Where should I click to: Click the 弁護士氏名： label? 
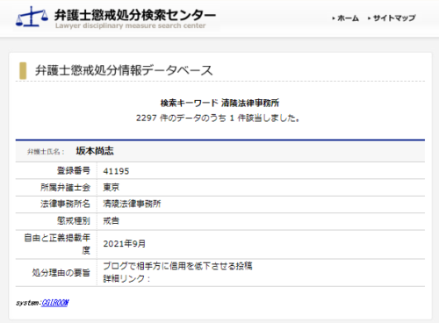pos(46,152)
